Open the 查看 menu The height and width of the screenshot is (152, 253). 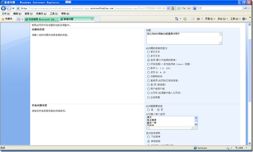coord(28,14)
